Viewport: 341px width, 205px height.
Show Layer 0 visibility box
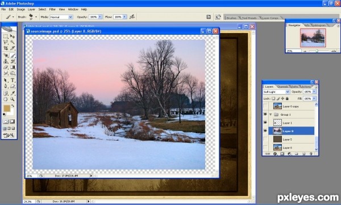pyautogui.click(x=265, y=147)
